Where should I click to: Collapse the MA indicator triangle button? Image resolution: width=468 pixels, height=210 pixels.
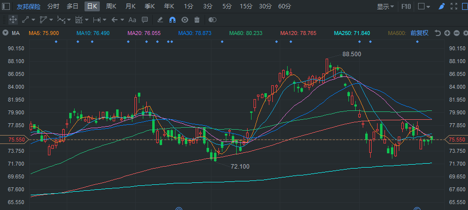tap(5, 33)
